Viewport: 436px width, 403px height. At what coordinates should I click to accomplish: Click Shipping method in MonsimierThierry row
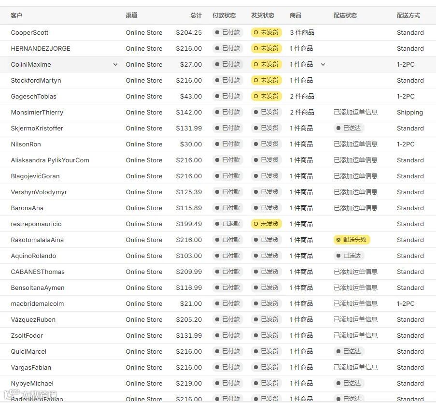coord(410,113)
